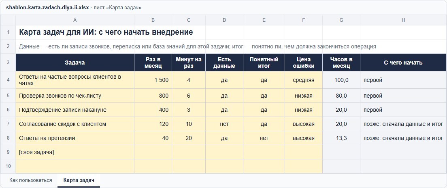Select cell «Ответы на претензии»

[x=75, y=138]
